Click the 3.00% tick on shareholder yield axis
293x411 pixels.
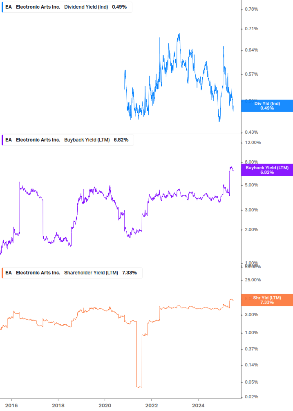(251, 314)
